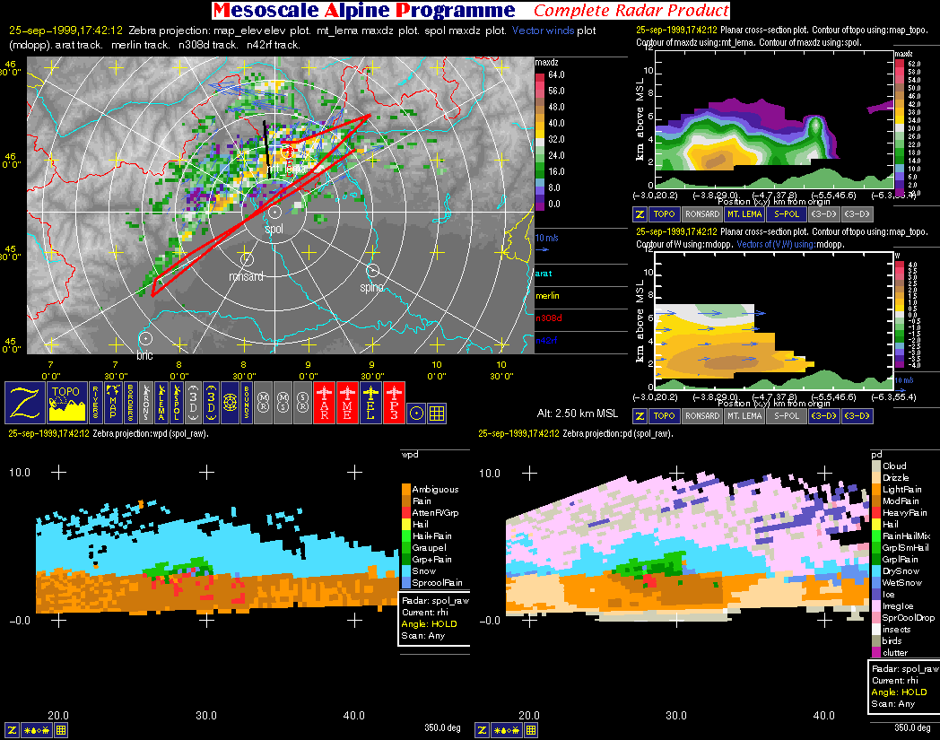Viewport: 940px width, 740px height.
Task: Select the red P3 aircraft track icon
Action: [395, 403]
